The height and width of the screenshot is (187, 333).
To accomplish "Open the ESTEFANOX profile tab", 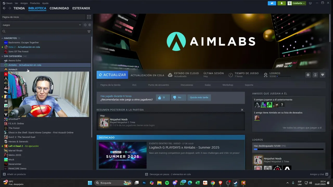I will pyautogui.click(x=81, y=8).
